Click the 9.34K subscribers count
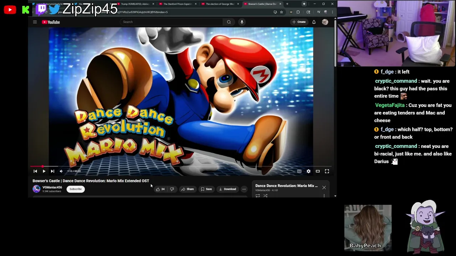 click(x=52, y=191)
